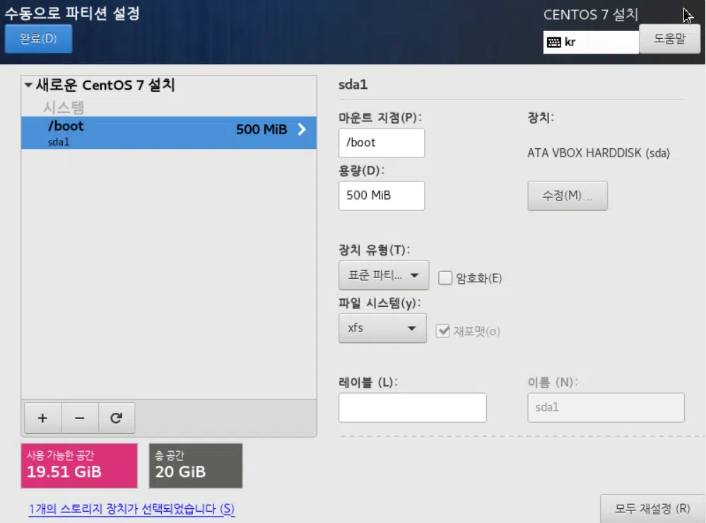Image resolution: width=706 pixels, height=523 pixels.
Task: Enable the 암호화(E) encryption checkbox
Action: click(445, 278)
